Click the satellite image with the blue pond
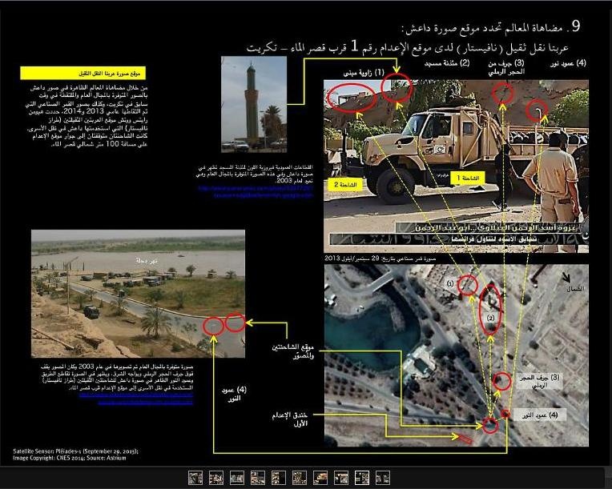Screen dimensions: 612x489 [x=456, y=355]
